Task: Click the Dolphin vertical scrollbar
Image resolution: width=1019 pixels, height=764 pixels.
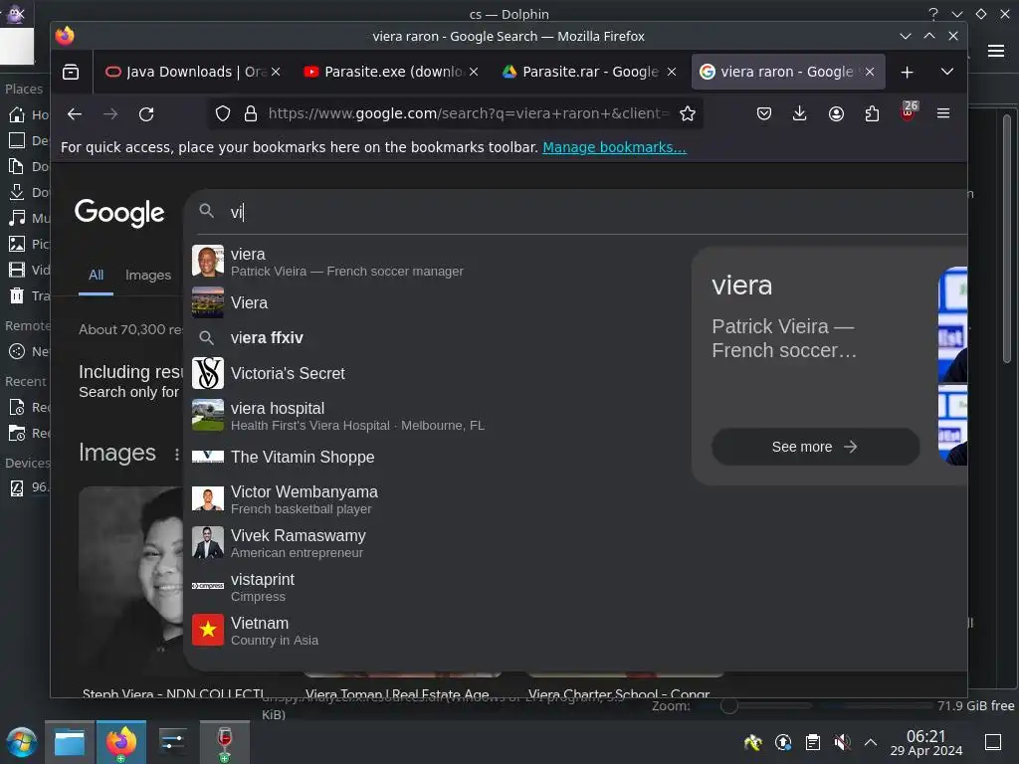Action: (x=1007, y=239)
